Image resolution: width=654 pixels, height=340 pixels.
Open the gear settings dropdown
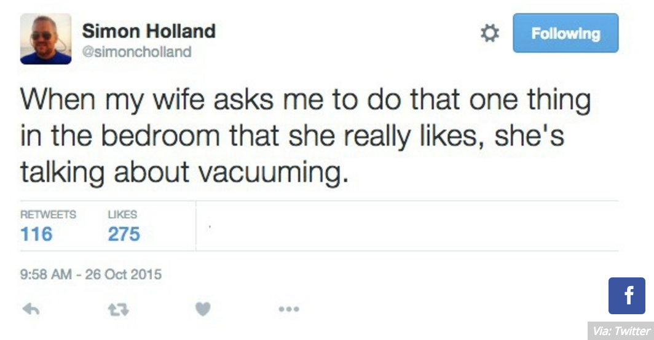[x=489, y=34]
